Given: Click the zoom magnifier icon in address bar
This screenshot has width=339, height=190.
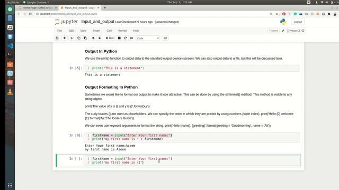Looking at the screenshot, I should [x=271, y=14].
